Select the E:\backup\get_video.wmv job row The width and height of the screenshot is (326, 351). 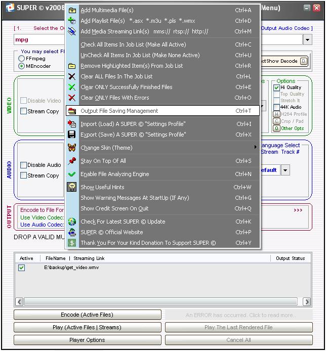click(x=163, y=268)
